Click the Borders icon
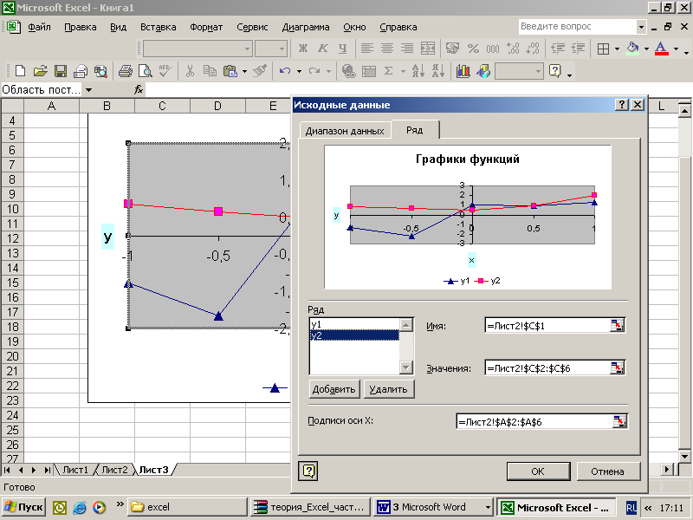 [x=603, y=49]
